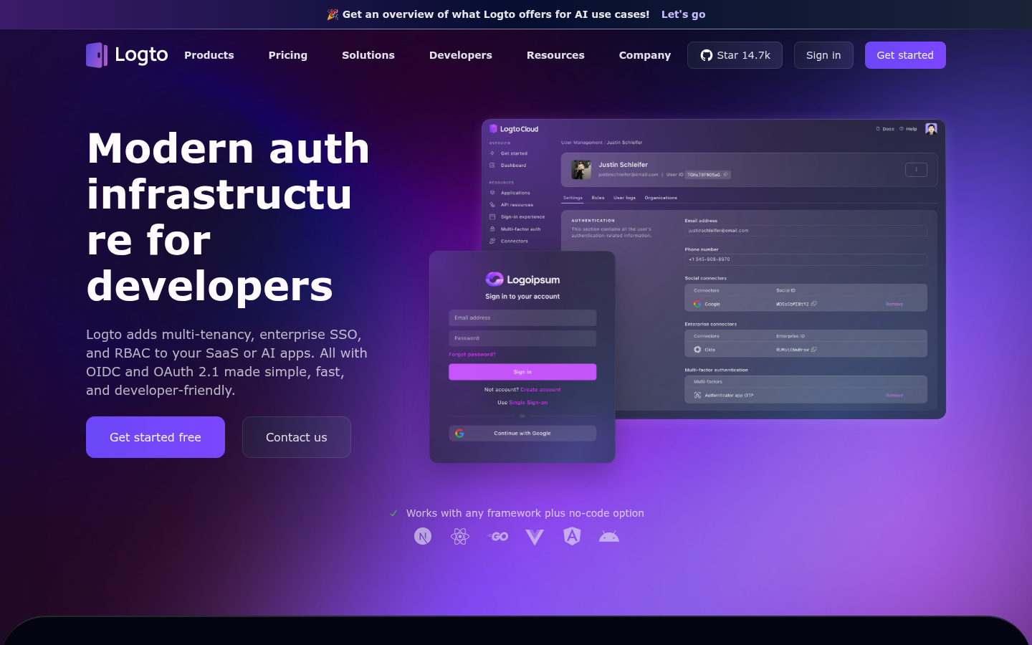The image size is (1032, 645).
Task: Click the Phone number field in the dashboard preview
Action: tap(806, 259)
